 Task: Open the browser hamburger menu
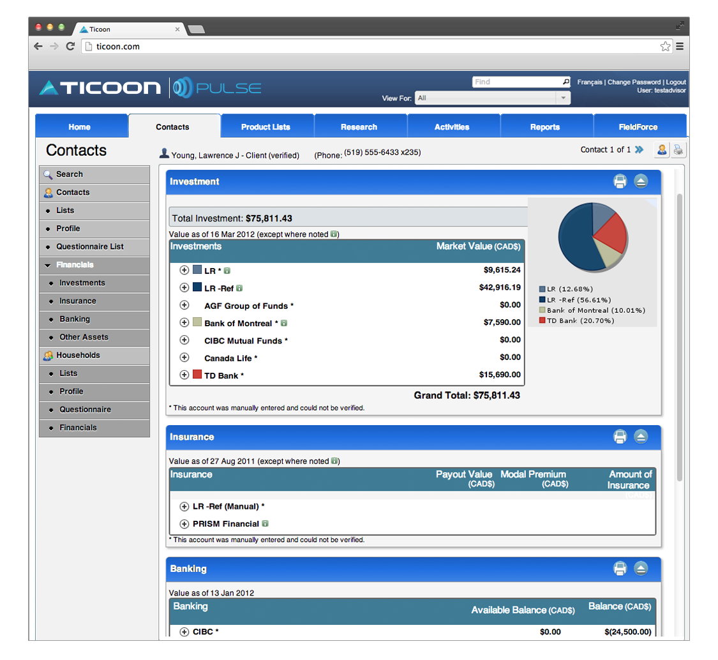[x=680, y=46]
